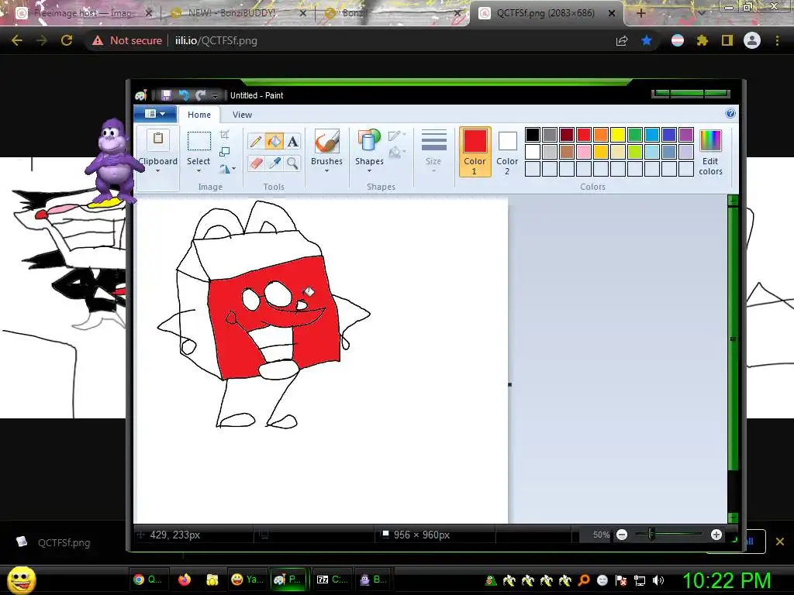
Task: Click Zoom out minus button in status bar
Action: (x=622, y=535)
